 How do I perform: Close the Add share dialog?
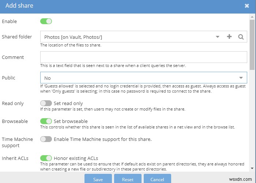coord(247,6)
